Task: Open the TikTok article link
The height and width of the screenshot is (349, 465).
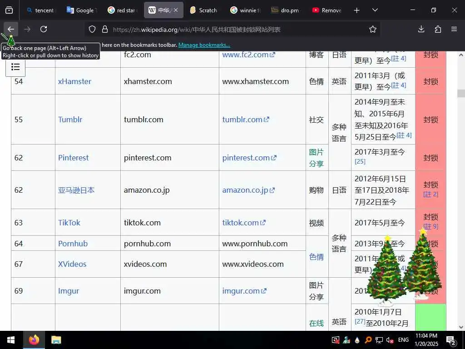Action: tap(69, 223)
